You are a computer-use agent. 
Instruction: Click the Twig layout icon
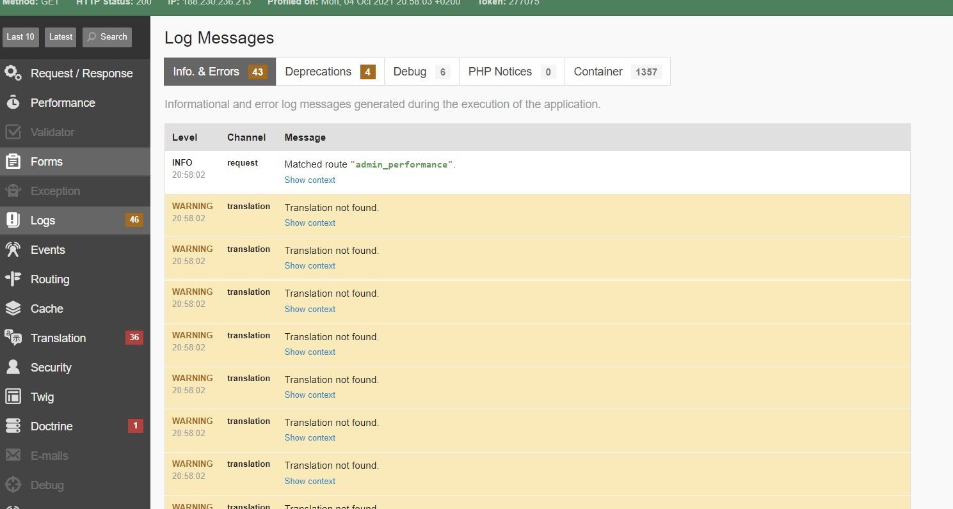coord(13,396)
